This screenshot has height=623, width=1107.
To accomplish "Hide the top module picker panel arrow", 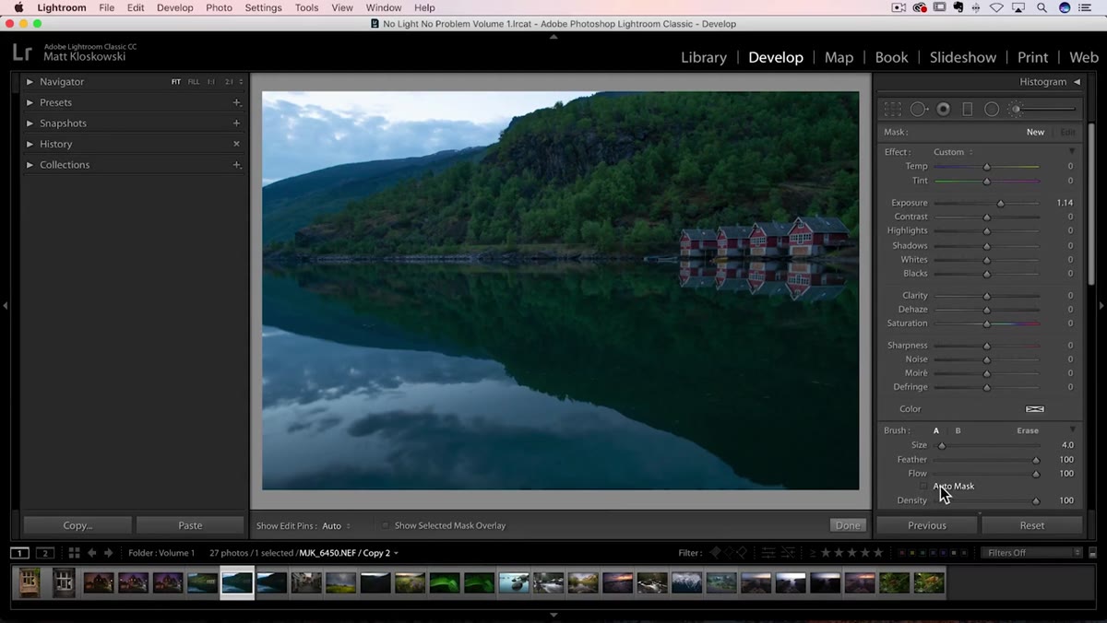I will tap(553, 37).
